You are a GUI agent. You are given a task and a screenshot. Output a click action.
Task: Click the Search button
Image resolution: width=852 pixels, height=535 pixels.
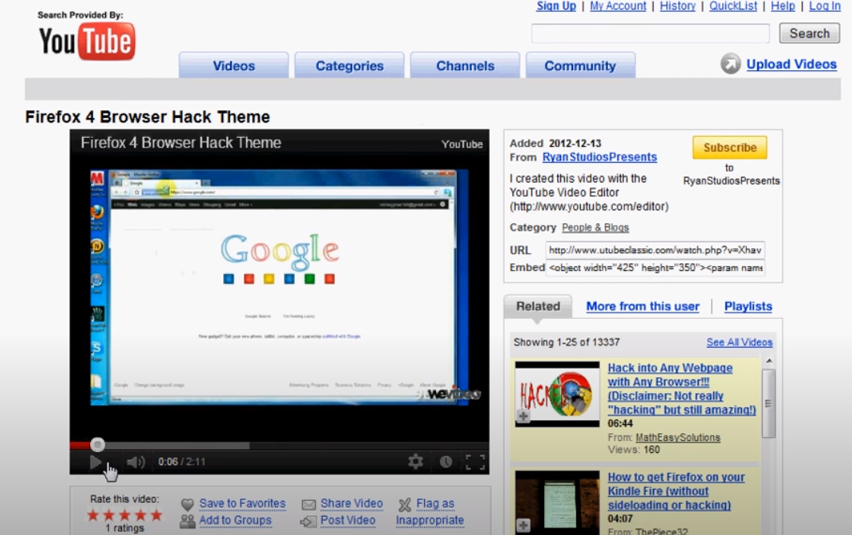809,33
